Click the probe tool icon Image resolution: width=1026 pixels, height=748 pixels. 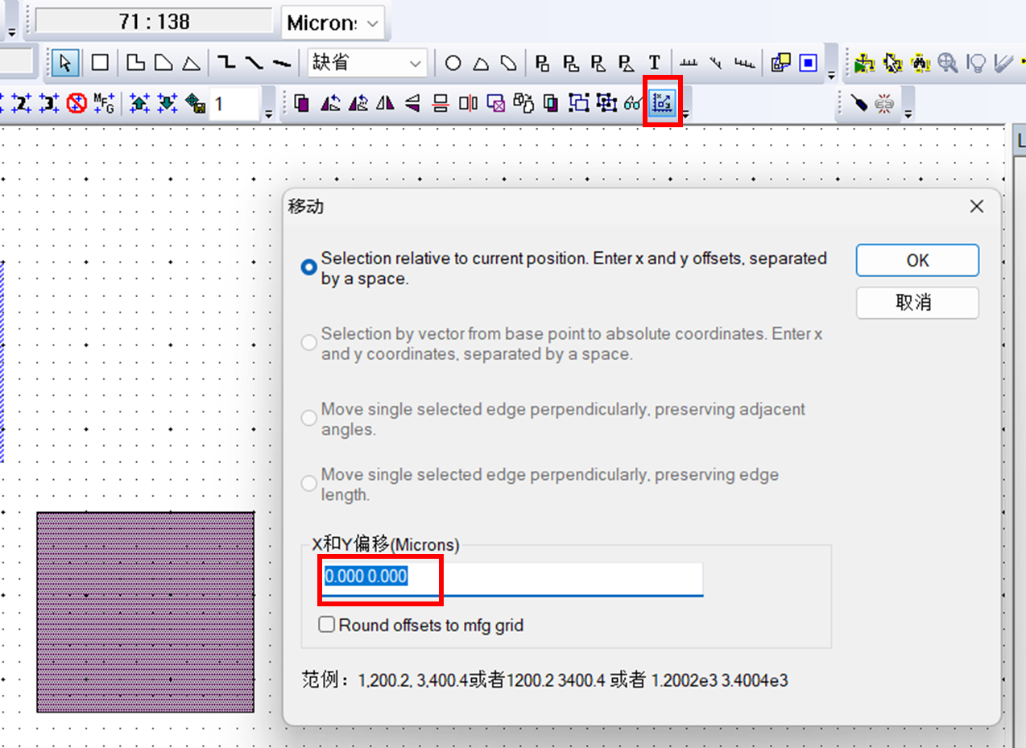point(858,103)
